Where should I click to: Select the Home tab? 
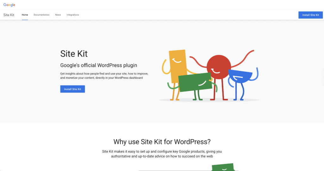[x=25, y=15]
